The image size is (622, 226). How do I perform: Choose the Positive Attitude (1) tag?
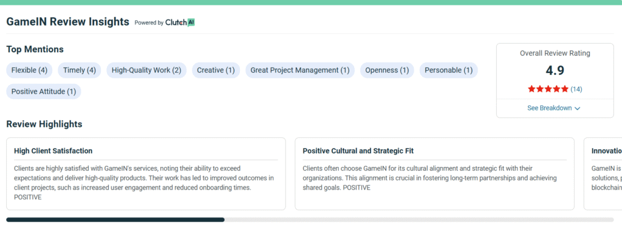(x=44, y=92)
